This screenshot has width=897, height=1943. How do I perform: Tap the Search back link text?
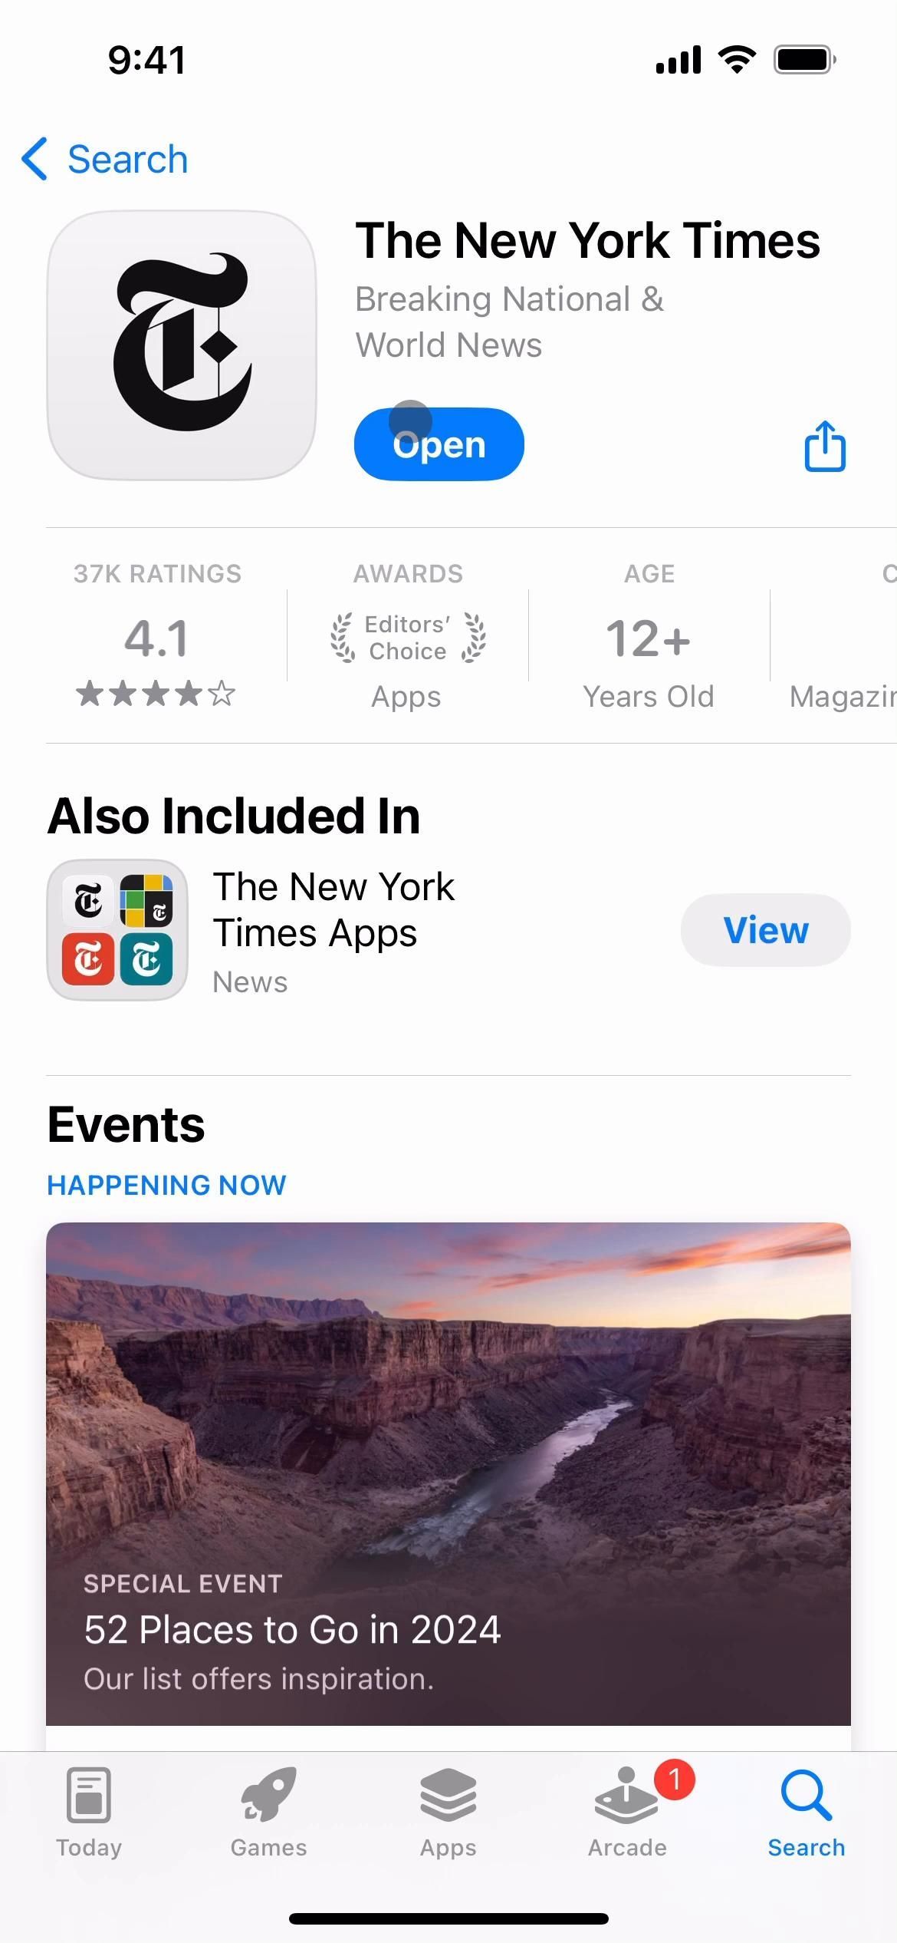coord(128,160)
